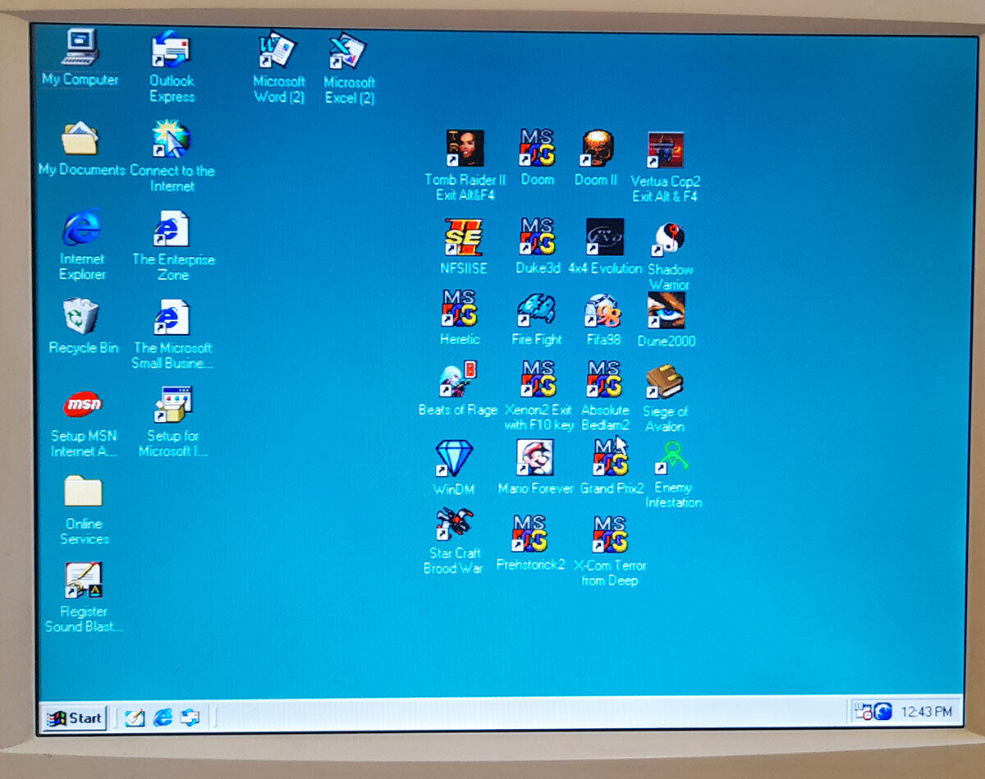This screenshot has width=985, height=779.
Task: Click the blue globe tray icon
Action: [x=883, y=712]
